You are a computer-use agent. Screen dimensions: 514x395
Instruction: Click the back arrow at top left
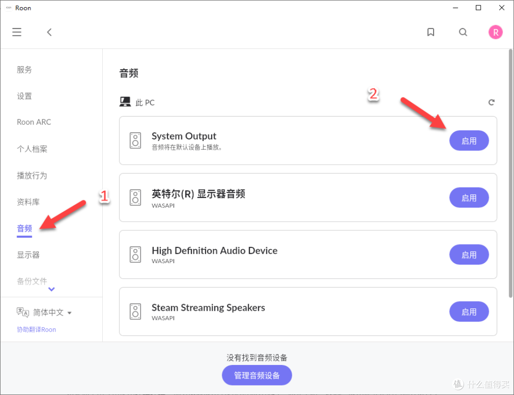pyautogui.click(x=49, y=32)
